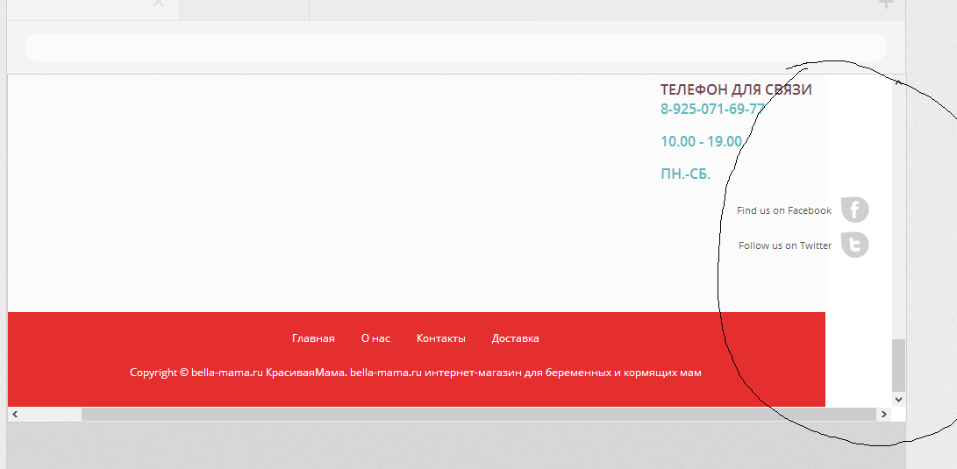
Task: Focus the browser address bar
Action: click(x=455, y=47)
